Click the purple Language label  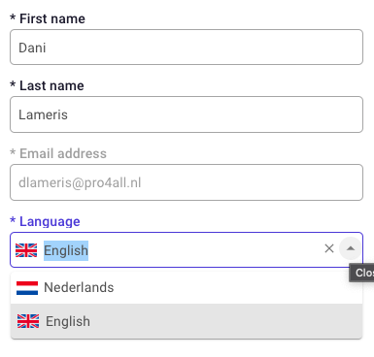point(50,222)
